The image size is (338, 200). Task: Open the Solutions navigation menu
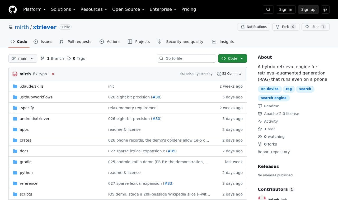coord(63,9)
